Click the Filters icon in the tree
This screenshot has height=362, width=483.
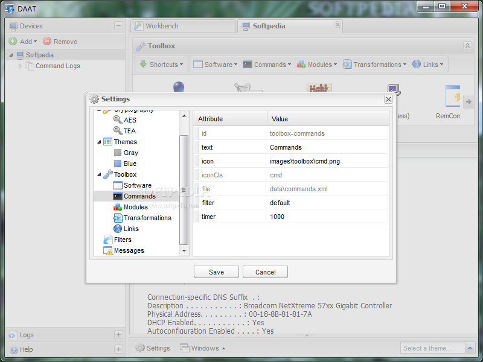pos(107,240)
